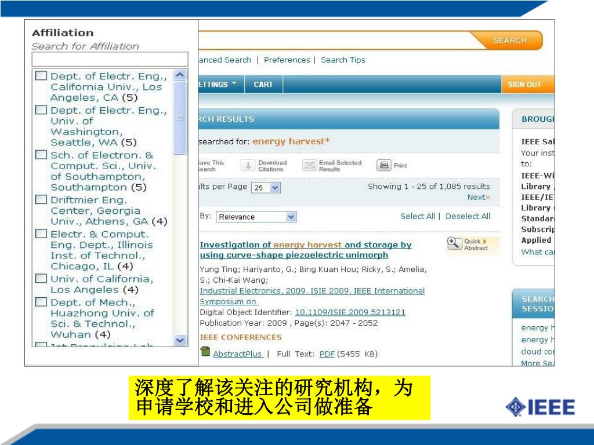
Task: Open the AbstractPlus link
Action: 237,354
